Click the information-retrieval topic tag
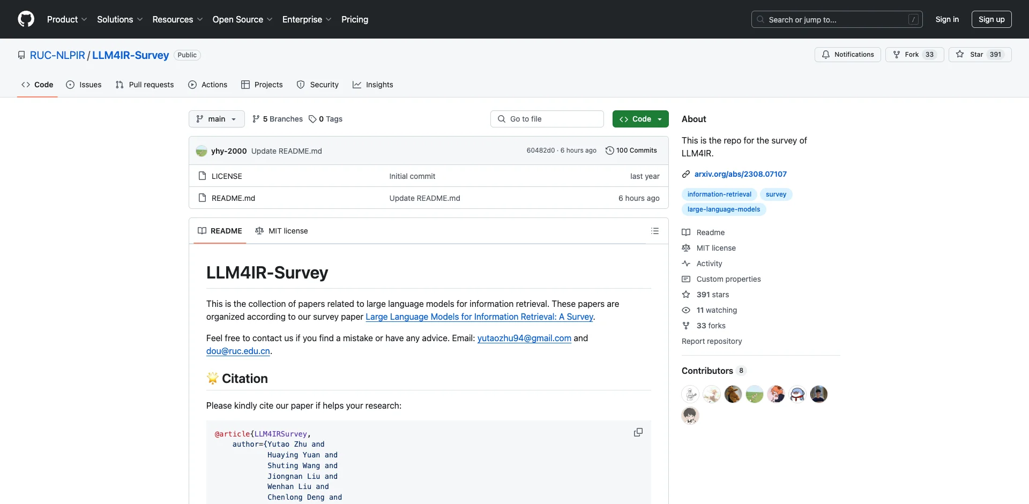Screen dimensions: 1029x504 pyautogui.click(x=719, y=194)
